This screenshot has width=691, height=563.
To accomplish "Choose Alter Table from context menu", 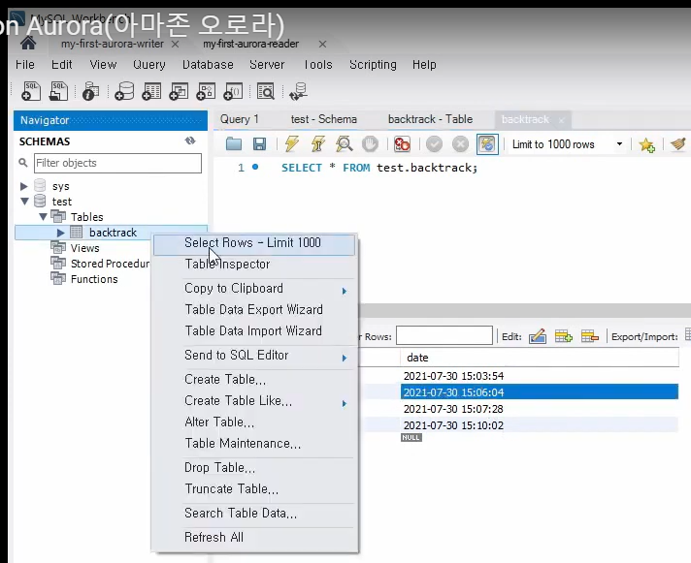I will (254, 422).
